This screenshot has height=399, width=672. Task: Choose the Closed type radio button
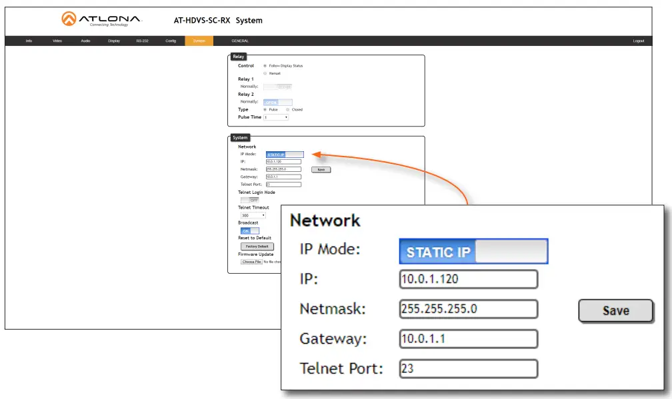point(287,110)
